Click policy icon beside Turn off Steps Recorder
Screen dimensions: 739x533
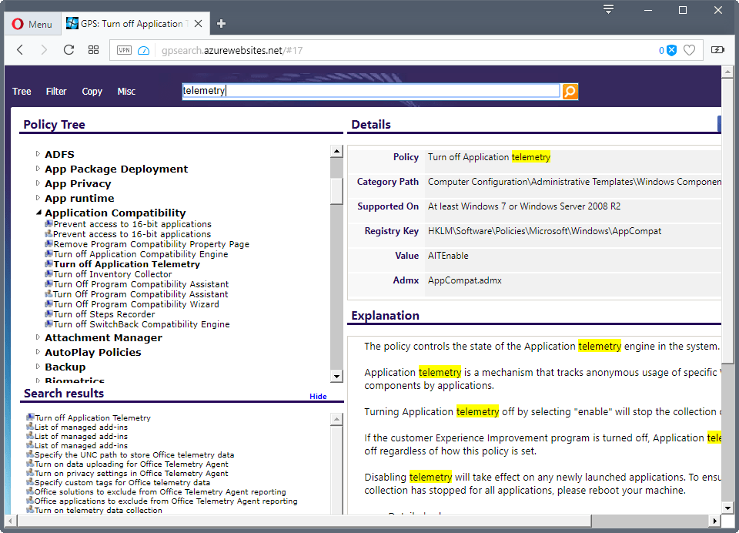point(48,313)
